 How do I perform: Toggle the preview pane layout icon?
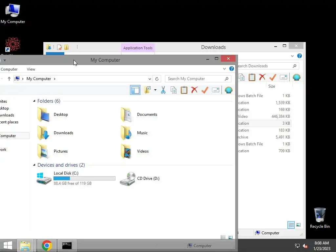pyautogui.click(x=135, y=90)
